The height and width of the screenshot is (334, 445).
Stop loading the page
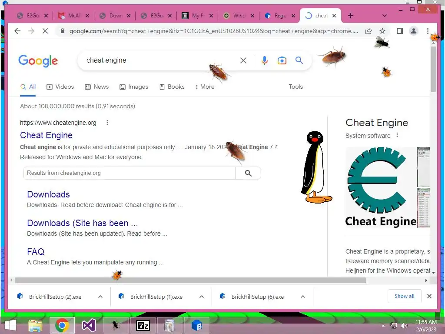[x=45, y=31]
